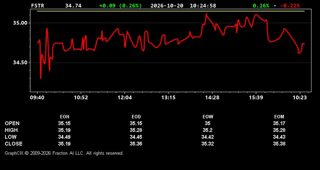Click the CLOSE row label
This screenshot has width=320, height=170.
click(14, 144)
